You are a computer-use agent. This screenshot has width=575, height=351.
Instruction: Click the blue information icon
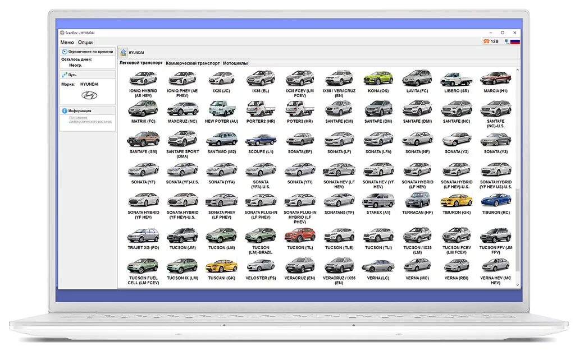65,110
